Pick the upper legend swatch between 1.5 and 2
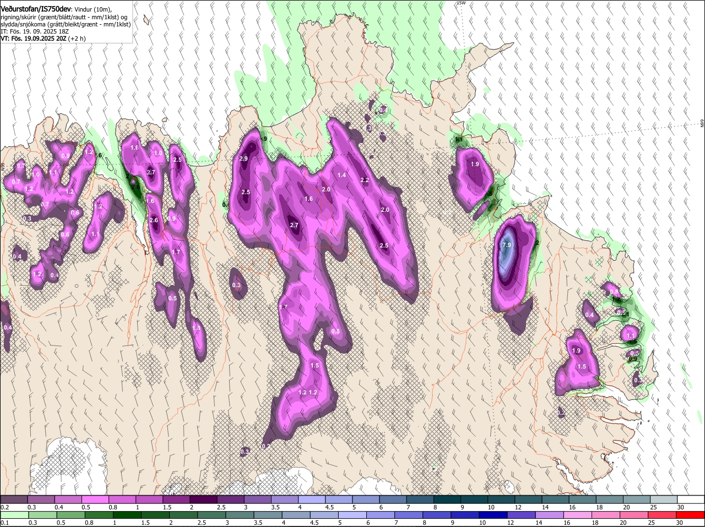This screenshot has width=705, height=527. pos(176,499)
